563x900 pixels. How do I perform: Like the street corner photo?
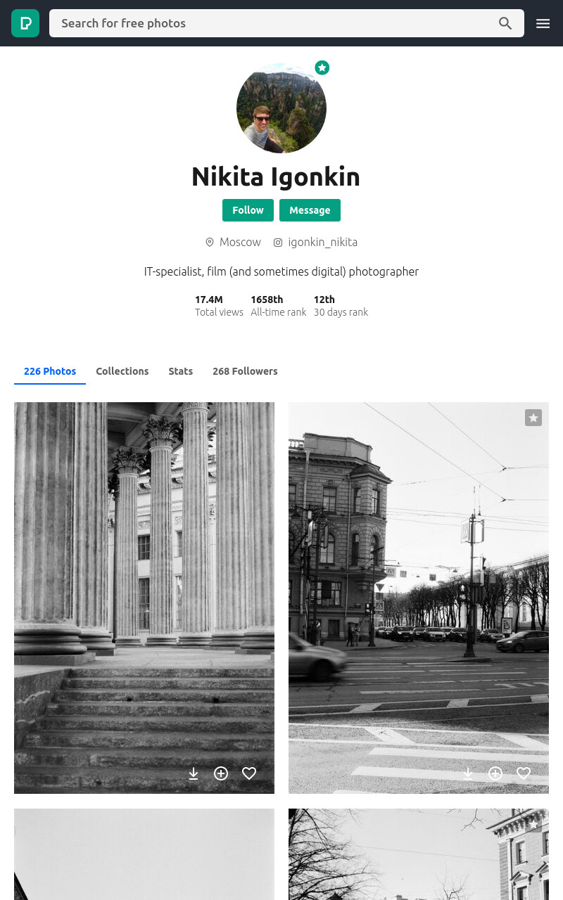(524, 773)
